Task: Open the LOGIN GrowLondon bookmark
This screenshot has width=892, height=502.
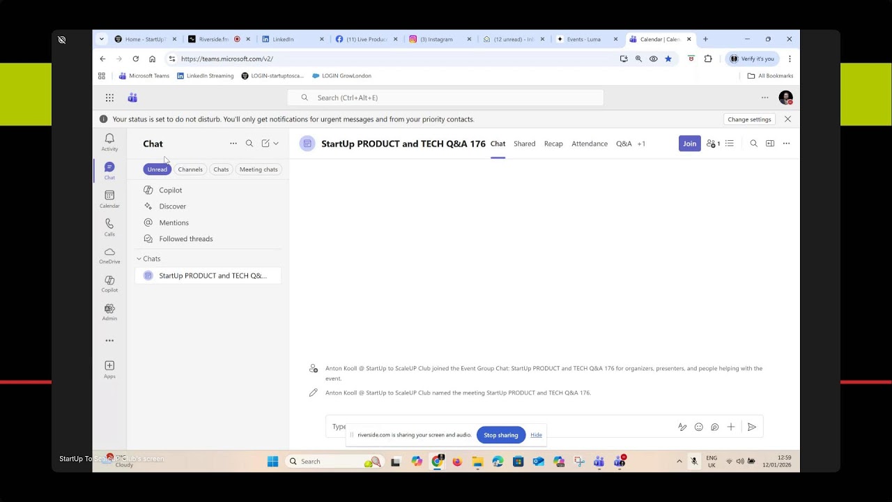Action: [341, 76]
